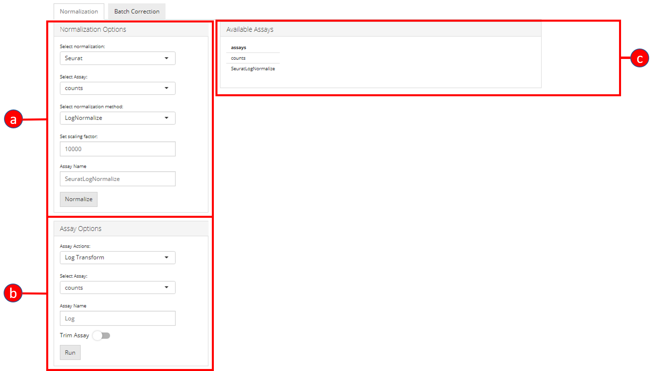Expand Select Assay dropdown in Normalization Options
This screenshot has height=371, width=652.
[117, 88]
